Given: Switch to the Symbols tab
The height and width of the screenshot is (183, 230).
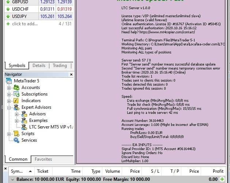Looking at the screenshot, I should pyautogui.click(x=17, y=66).
